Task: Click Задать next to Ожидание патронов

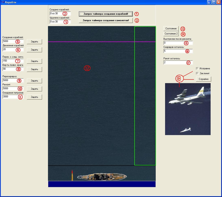Action: point(34,97)
